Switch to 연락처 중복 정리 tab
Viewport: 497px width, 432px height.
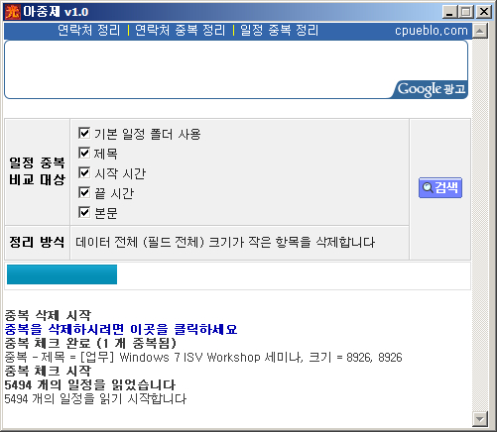point(181,31)
